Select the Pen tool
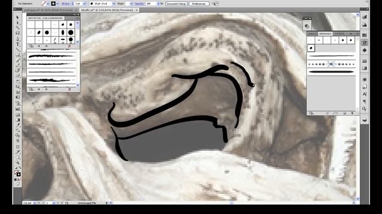The height and width of the screenshot is (214, 382). [x=17, y=39]
